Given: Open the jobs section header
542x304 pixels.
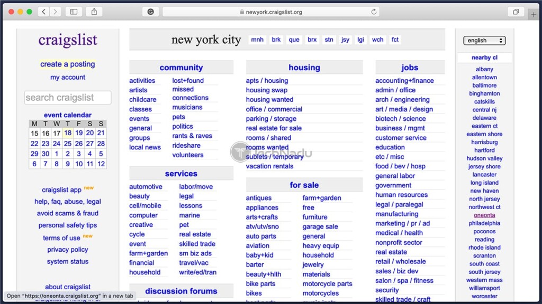Looking at the screenshot, I should point(410,68).
